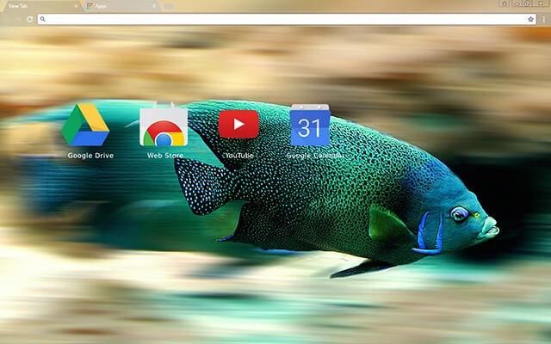Open a new tab with the tab-strip button
This screenshot has width=551, height=344.
coord(169,6)
